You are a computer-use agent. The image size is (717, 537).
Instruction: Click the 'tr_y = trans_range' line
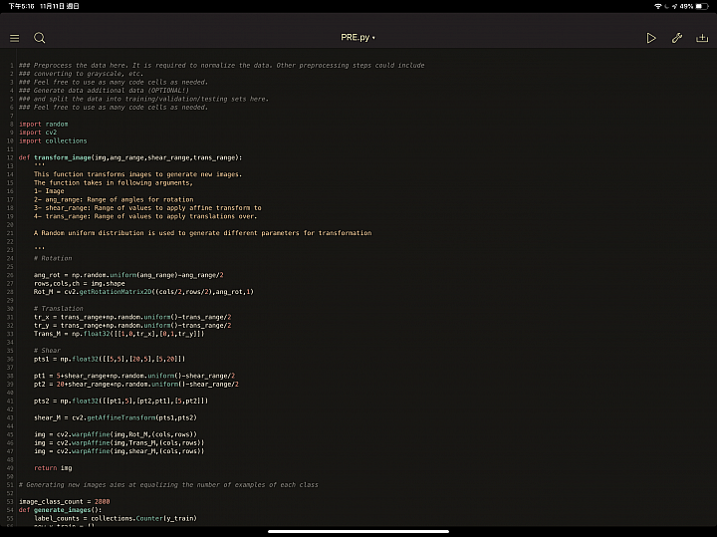click(132, 325)
